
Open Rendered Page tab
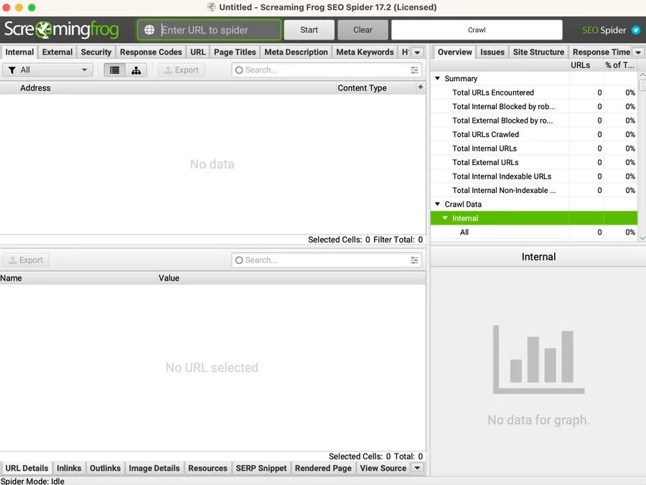click(x=323, y=468)
